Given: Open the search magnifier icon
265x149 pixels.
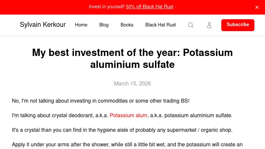Looking at the screenshot, I should (x=191, y=25).
